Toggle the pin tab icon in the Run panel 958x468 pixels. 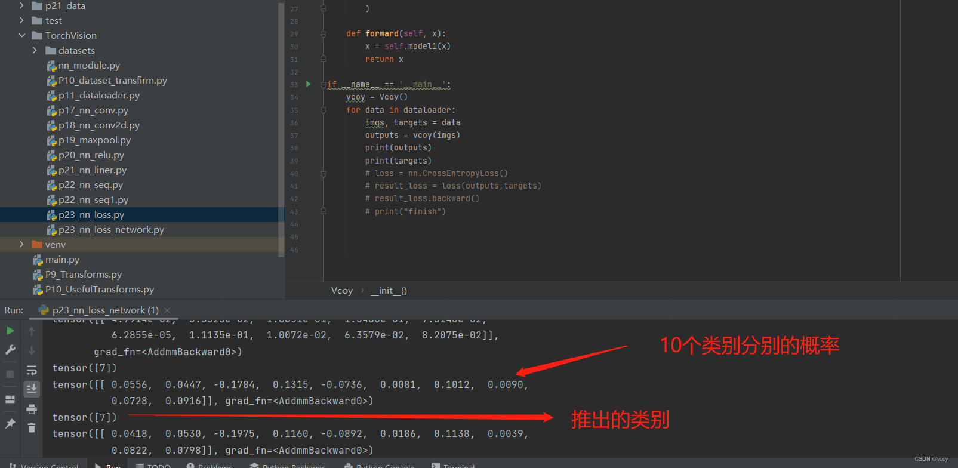click(10, 424)
